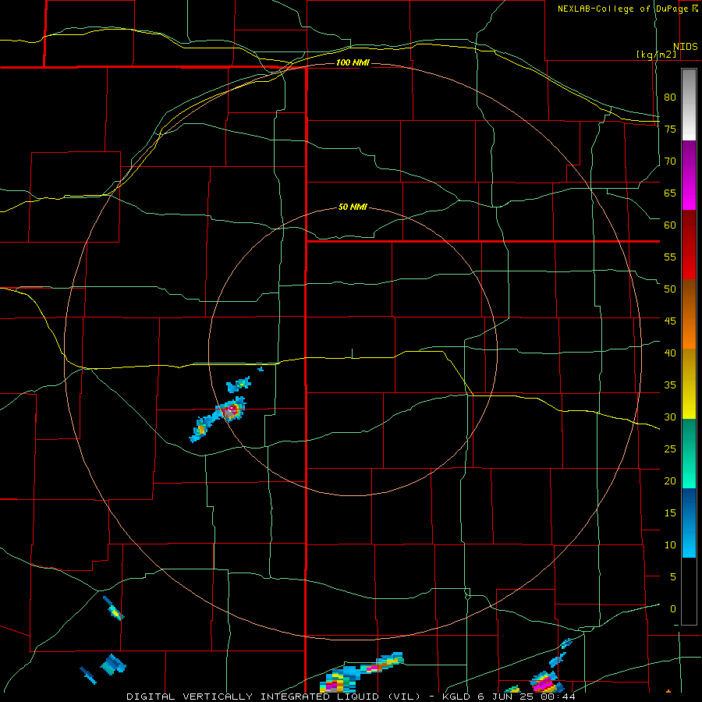Click the 10 value on color scale
Screen dimensions: 702x702
pos(670,545)
